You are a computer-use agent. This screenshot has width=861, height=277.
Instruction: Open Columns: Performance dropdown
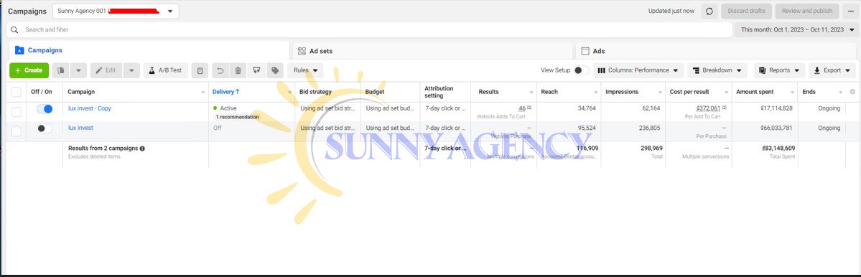(638, 70)
